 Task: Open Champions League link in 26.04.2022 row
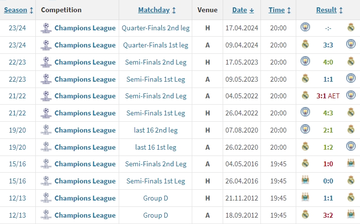[x=85, y=113]
